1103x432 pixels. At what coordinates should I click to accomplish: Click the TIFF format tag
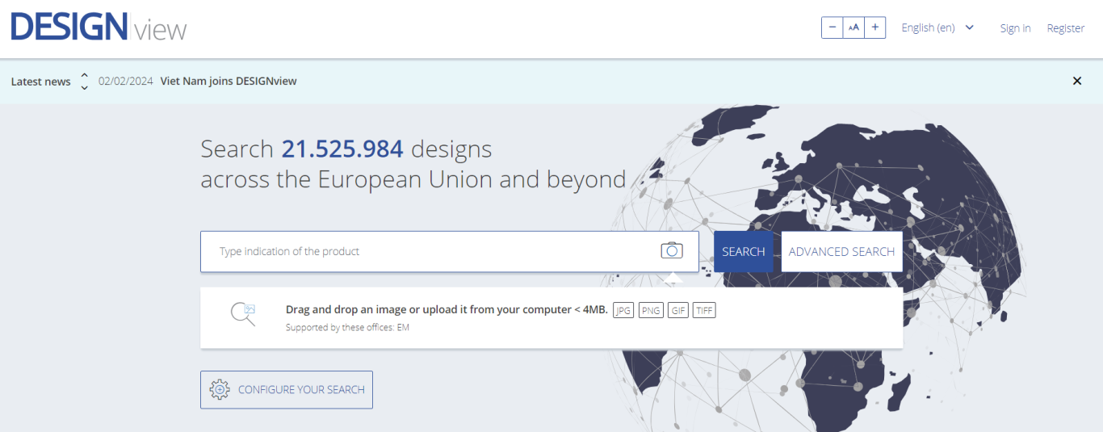click(704, 310)
